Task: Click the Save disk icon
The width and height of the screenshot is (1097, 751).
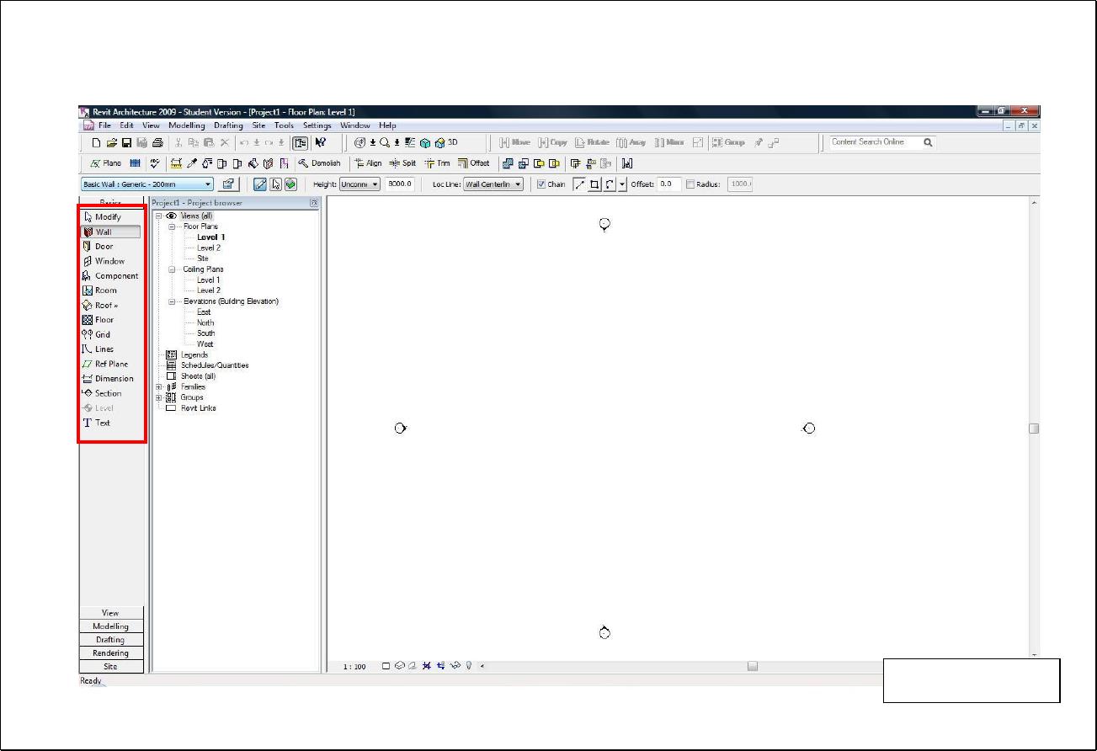Action: 126,143
